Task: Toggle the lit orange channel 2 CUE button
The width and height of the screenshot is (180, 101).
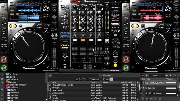Action: (x=83, y=40)
